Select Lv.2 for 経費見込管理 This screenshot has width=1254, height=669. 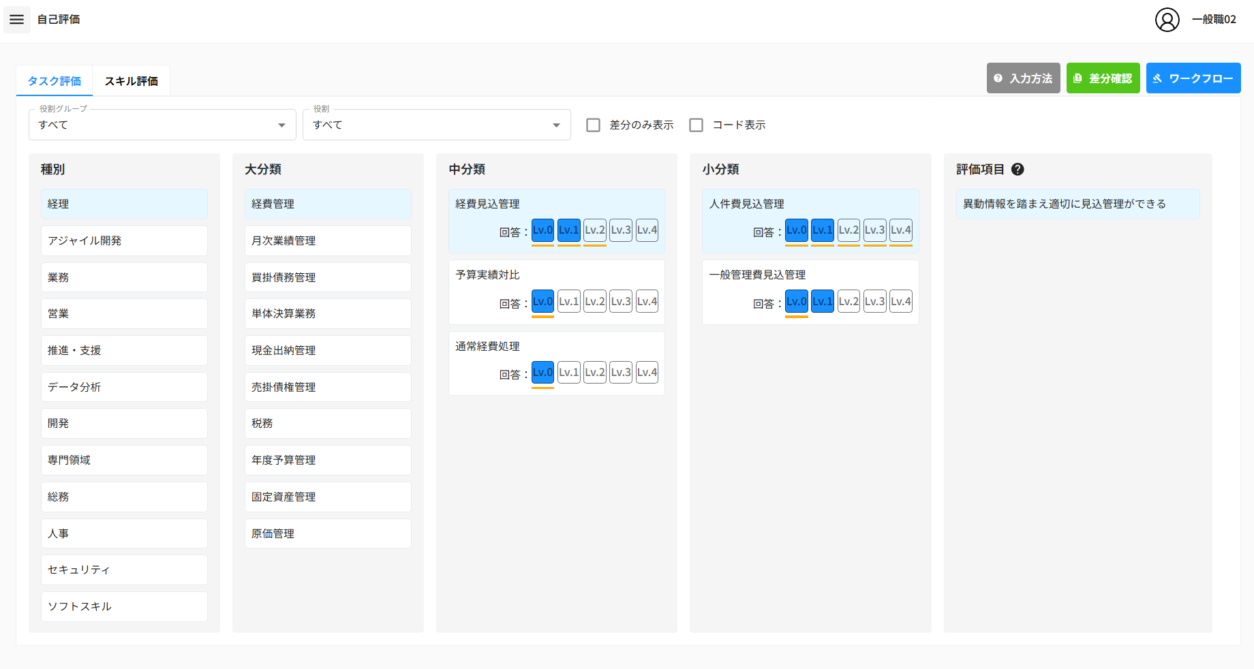[x=594, y=230]
